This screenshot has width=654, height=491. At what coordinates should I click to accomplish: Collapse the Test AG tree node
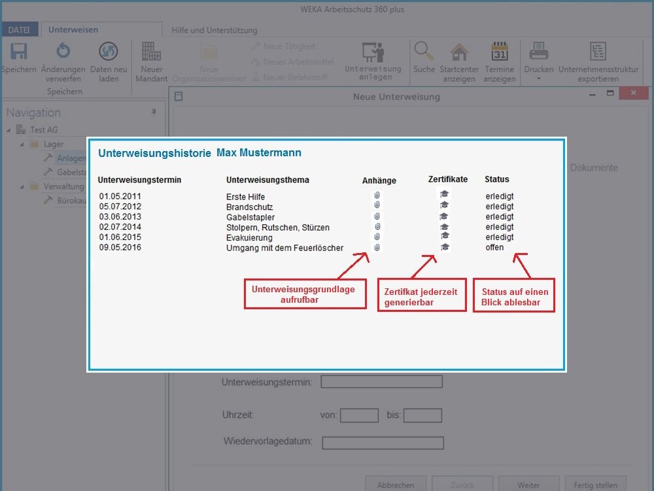(x=9, y=131)
